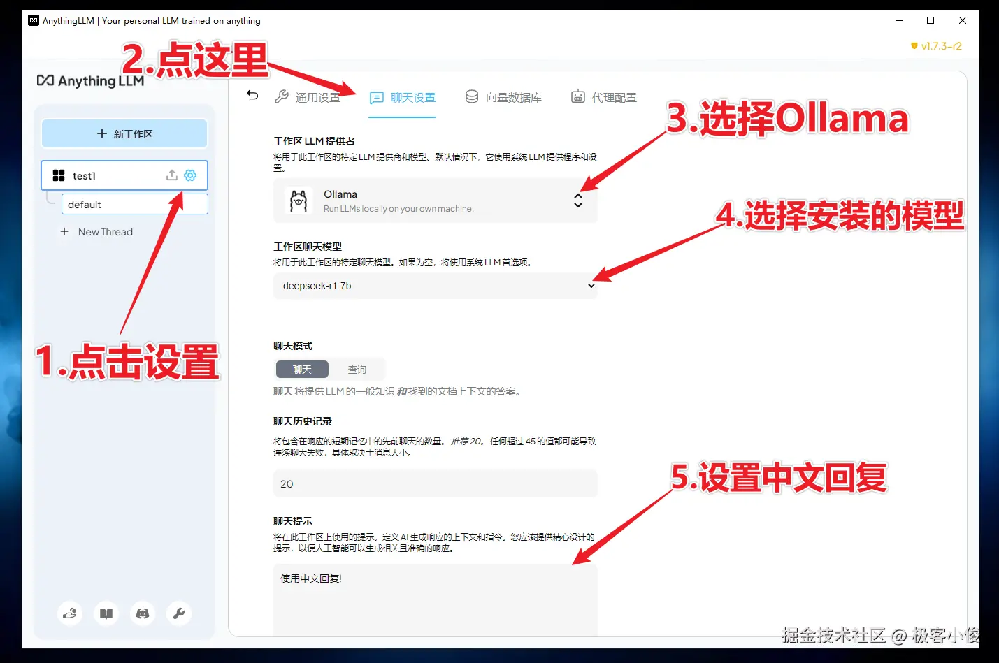
Task: Start a New Thread
Action: [96, 232]
